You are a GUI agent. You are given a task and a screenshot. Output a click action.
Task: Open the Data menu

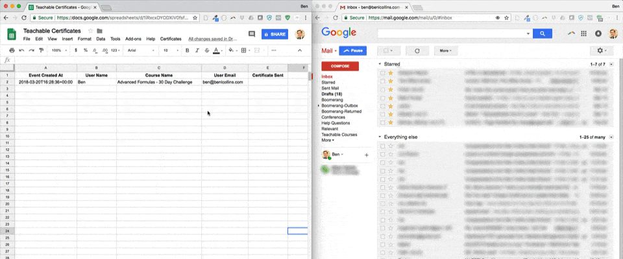[x=101, y=39]
